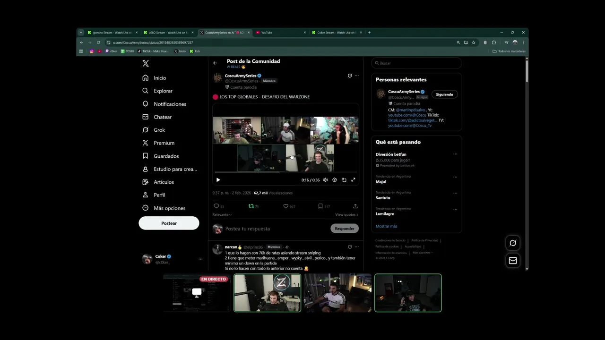
Task: Click the X logo in the sidebar
Action: [146, 63]
